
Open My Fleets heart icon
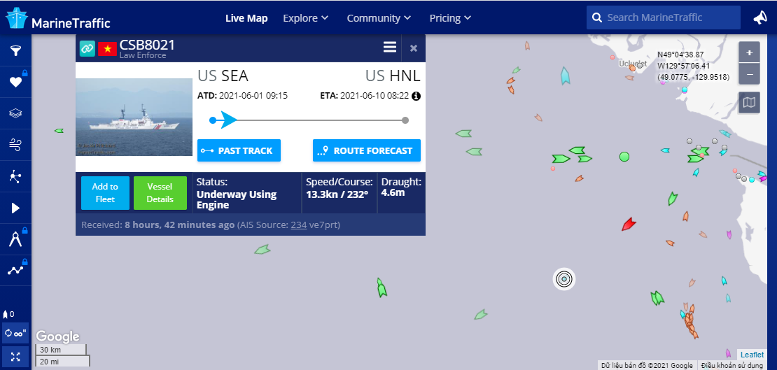pyautogui.click(x=15, y=82)
